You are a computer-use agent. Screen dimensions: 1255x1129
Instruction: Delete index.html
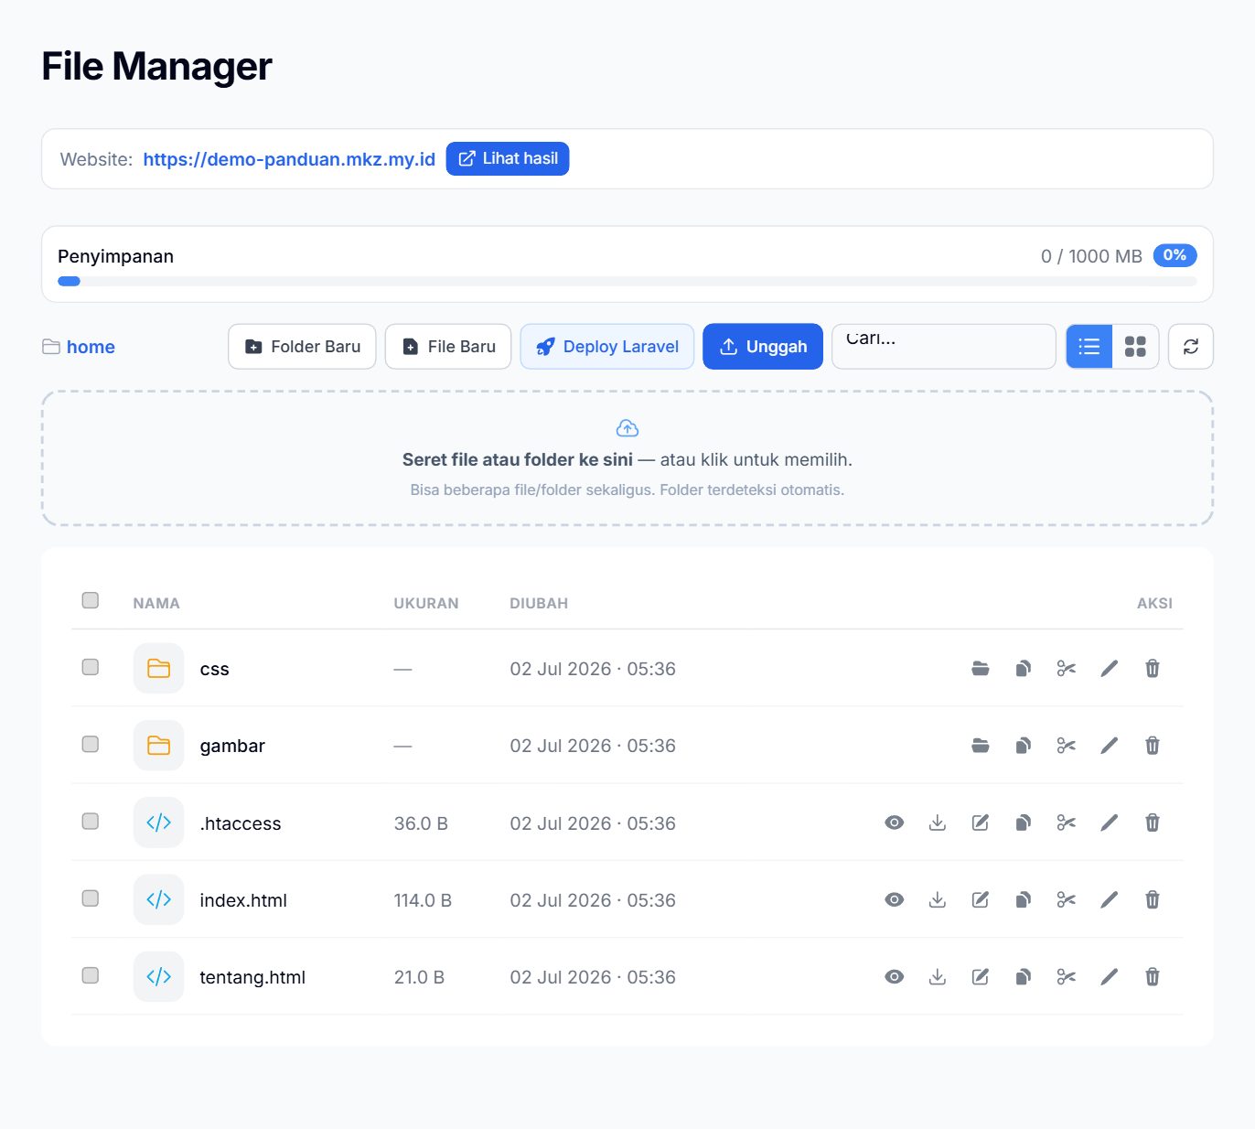pyautogui.click(x=1153, y=899)
